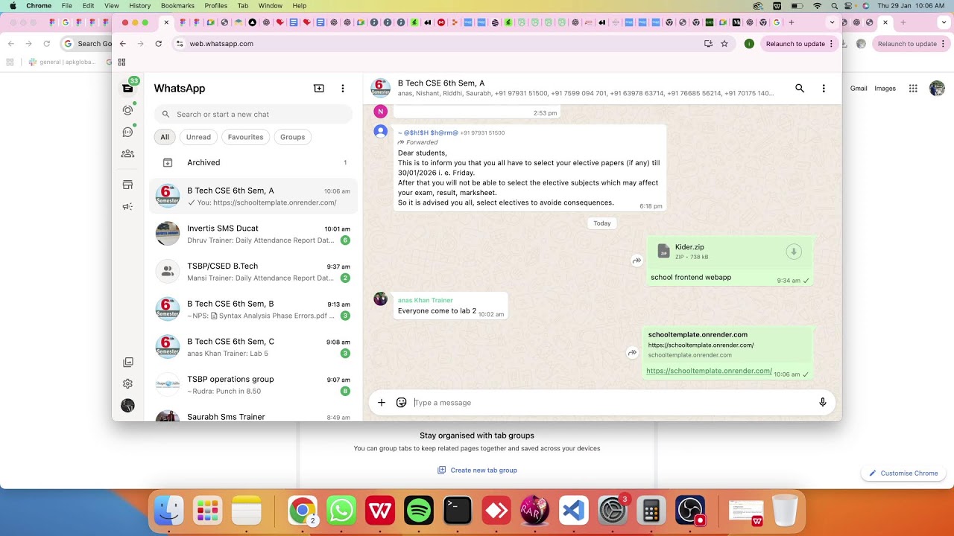Open your WhatsApp profile picture in sidebar

[x=127, y=406]
